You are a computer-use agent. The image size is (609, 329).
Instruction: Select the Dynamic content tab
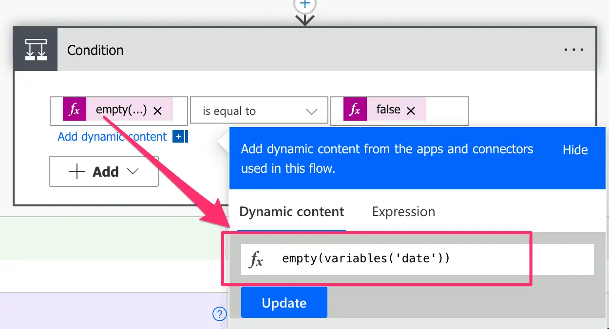pos(291,211)
